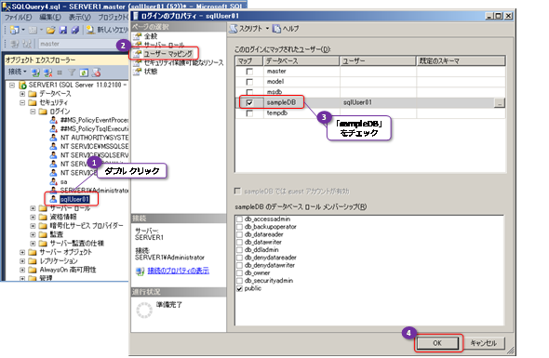Screen dimensions: 549x358
Task: Click the ##MS_PolicyEventProcessing login icon
Action: (53, 120)
